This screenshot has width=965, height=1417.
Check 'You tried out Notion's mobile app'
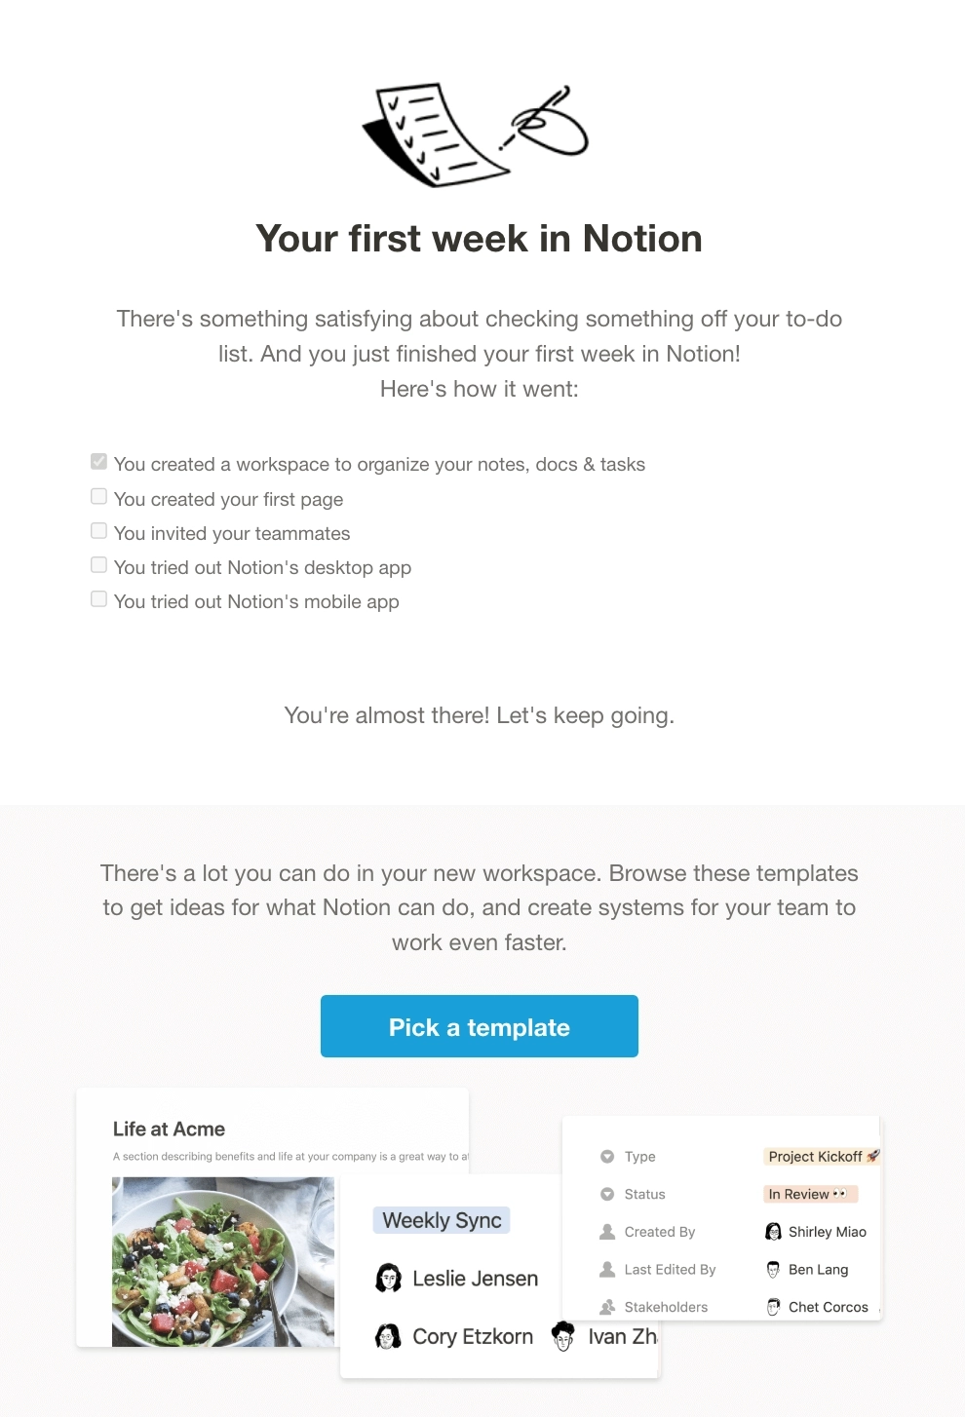coord(98,598)
